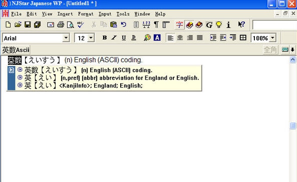
Task: Click the 英数Ascii input mode button
Action: pos(16,50)
